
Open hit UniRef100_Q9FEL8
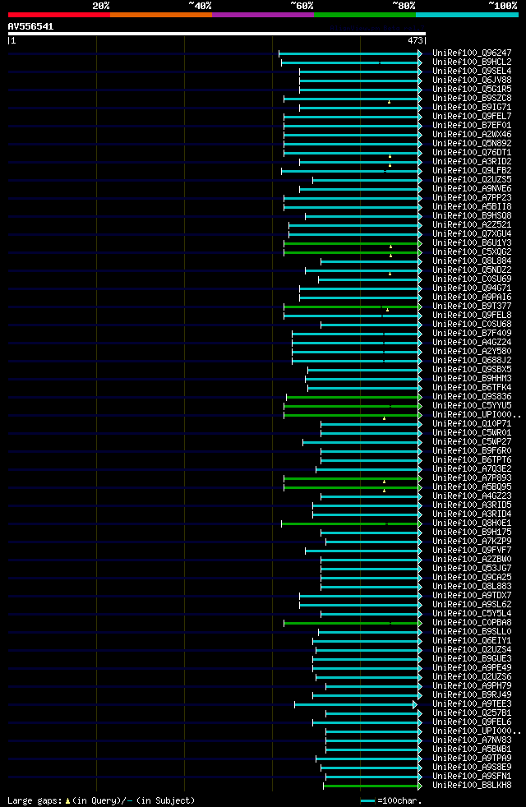coord(472,315)
